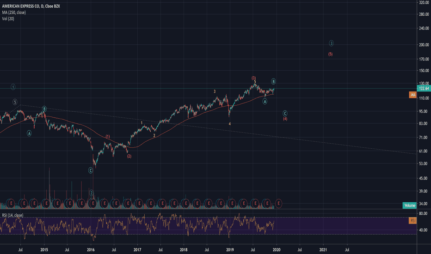Select the red (5) projected wave label

click(330, 54)
